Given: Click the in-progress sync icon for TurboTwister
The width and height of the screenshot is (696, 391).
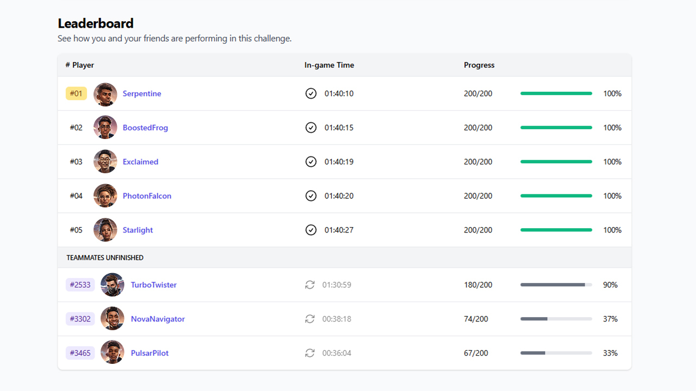Looking at the screenshot, I should click(310, 285).
